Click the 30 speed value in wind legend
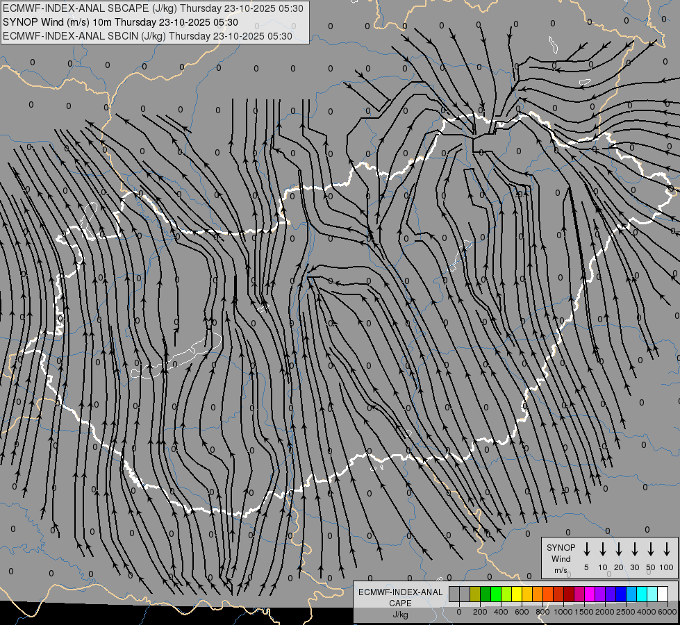 coord(634,567)
